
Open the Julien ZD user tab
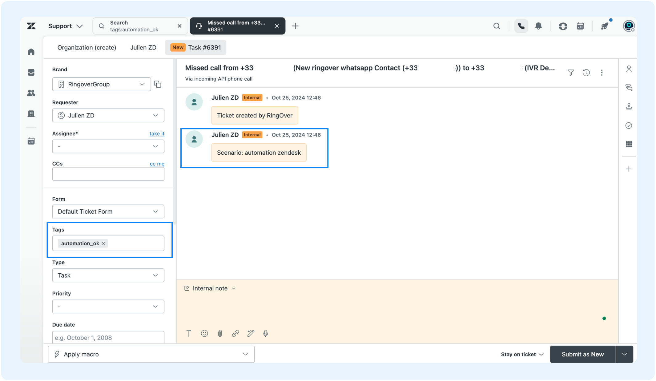pyautogui.click(x=143, y=48)
